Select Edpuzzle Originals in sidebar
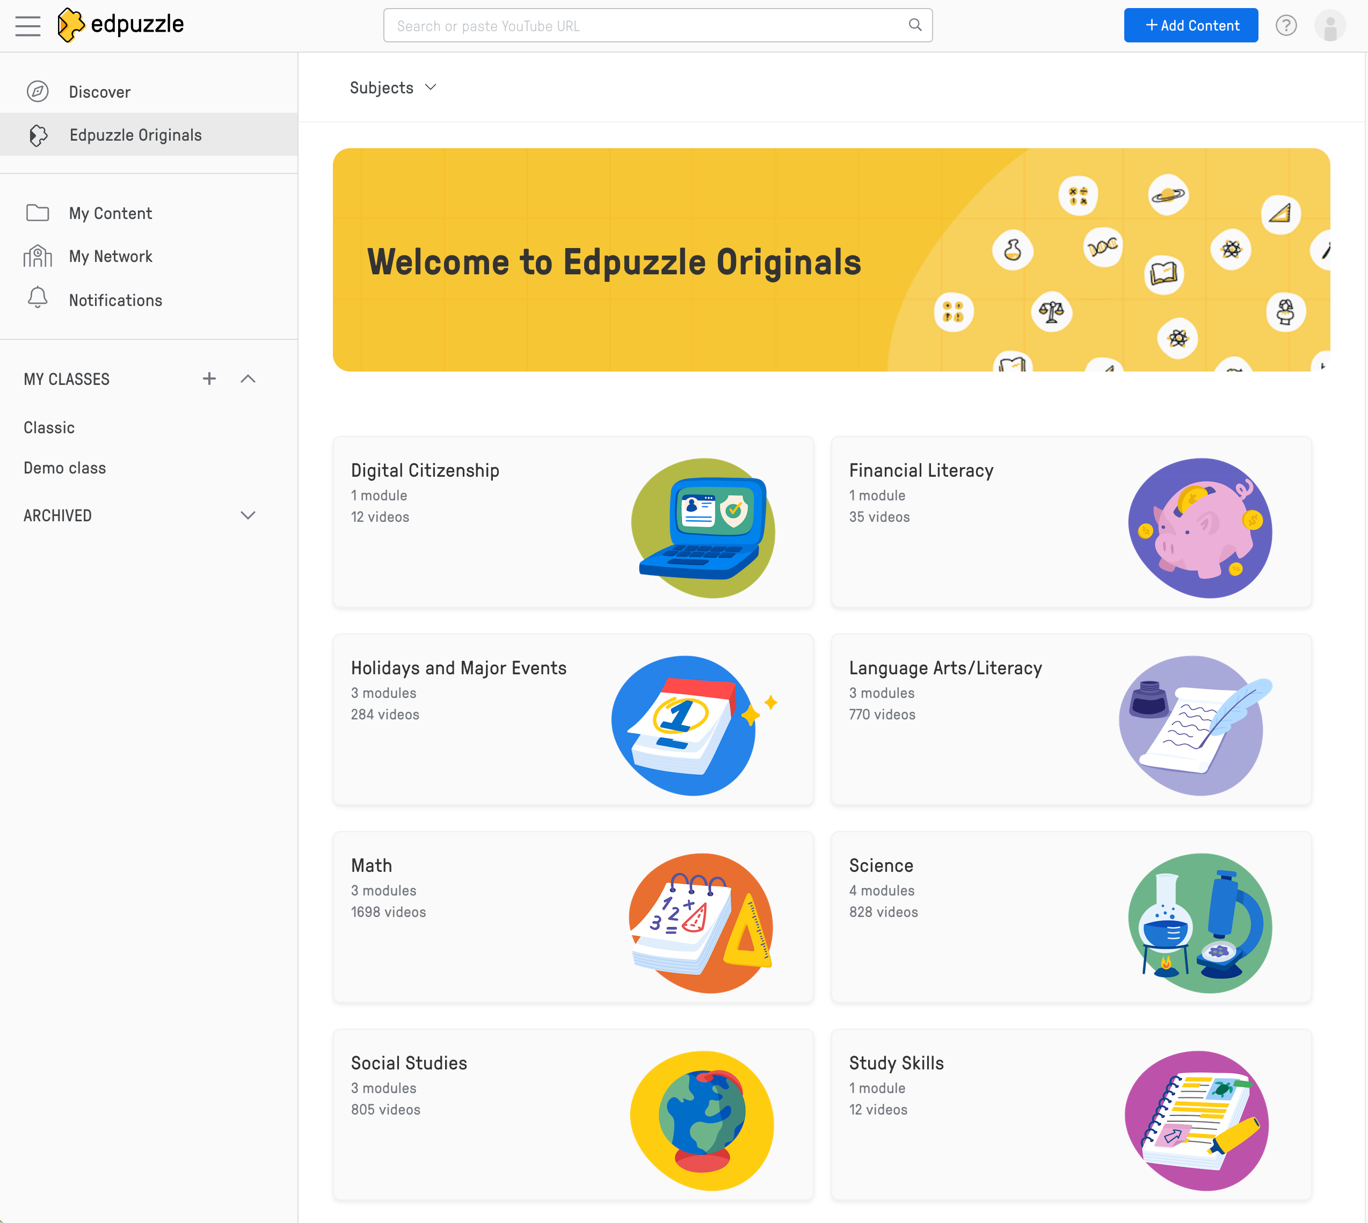The height and width of the screenshot is (1223, 1368). coord(135,135)
